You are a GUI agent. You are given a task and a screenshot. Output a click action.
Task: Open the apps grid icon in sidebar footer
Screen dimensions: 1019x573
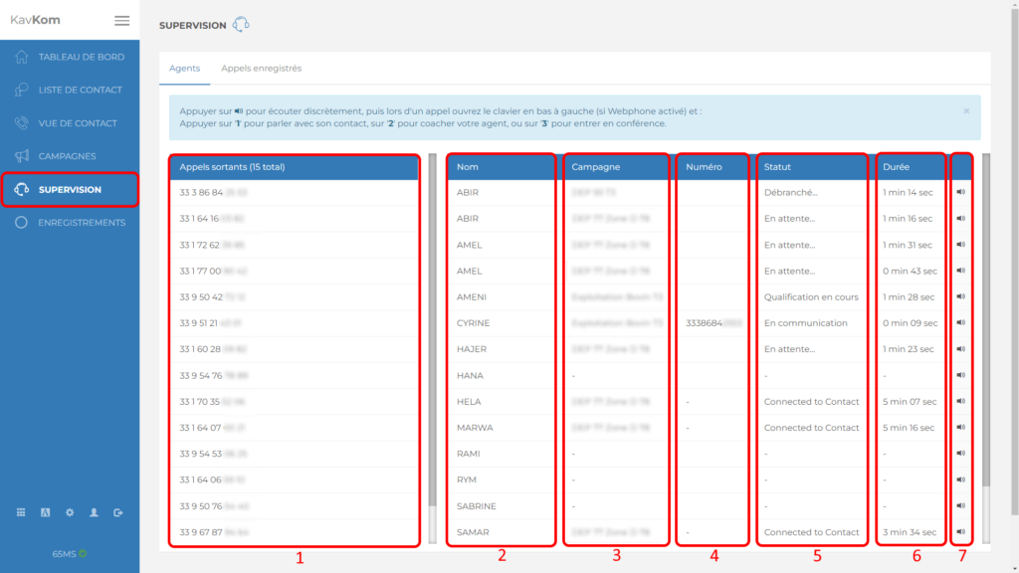[x=21, y=512]
